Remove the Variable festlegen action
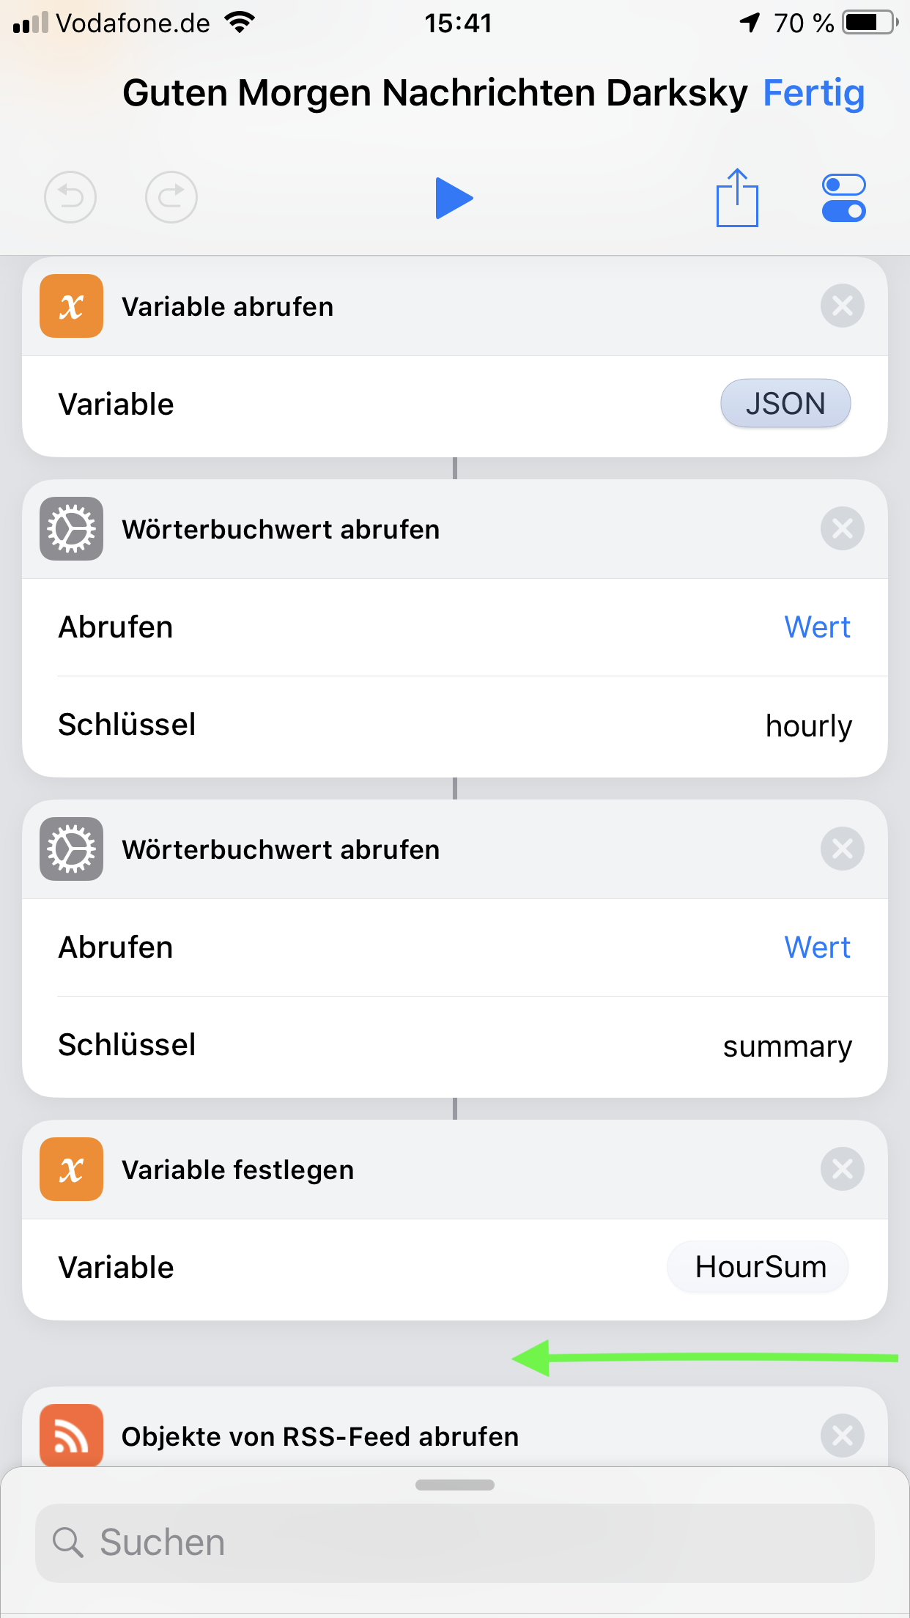The height and width of the screenshot is (1618, 910). (842, 1169)
